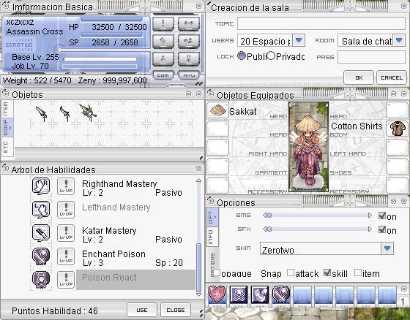Select the Enchant Poison skill name
This screenshot has width=410, height=320.
tap(113, 254)
